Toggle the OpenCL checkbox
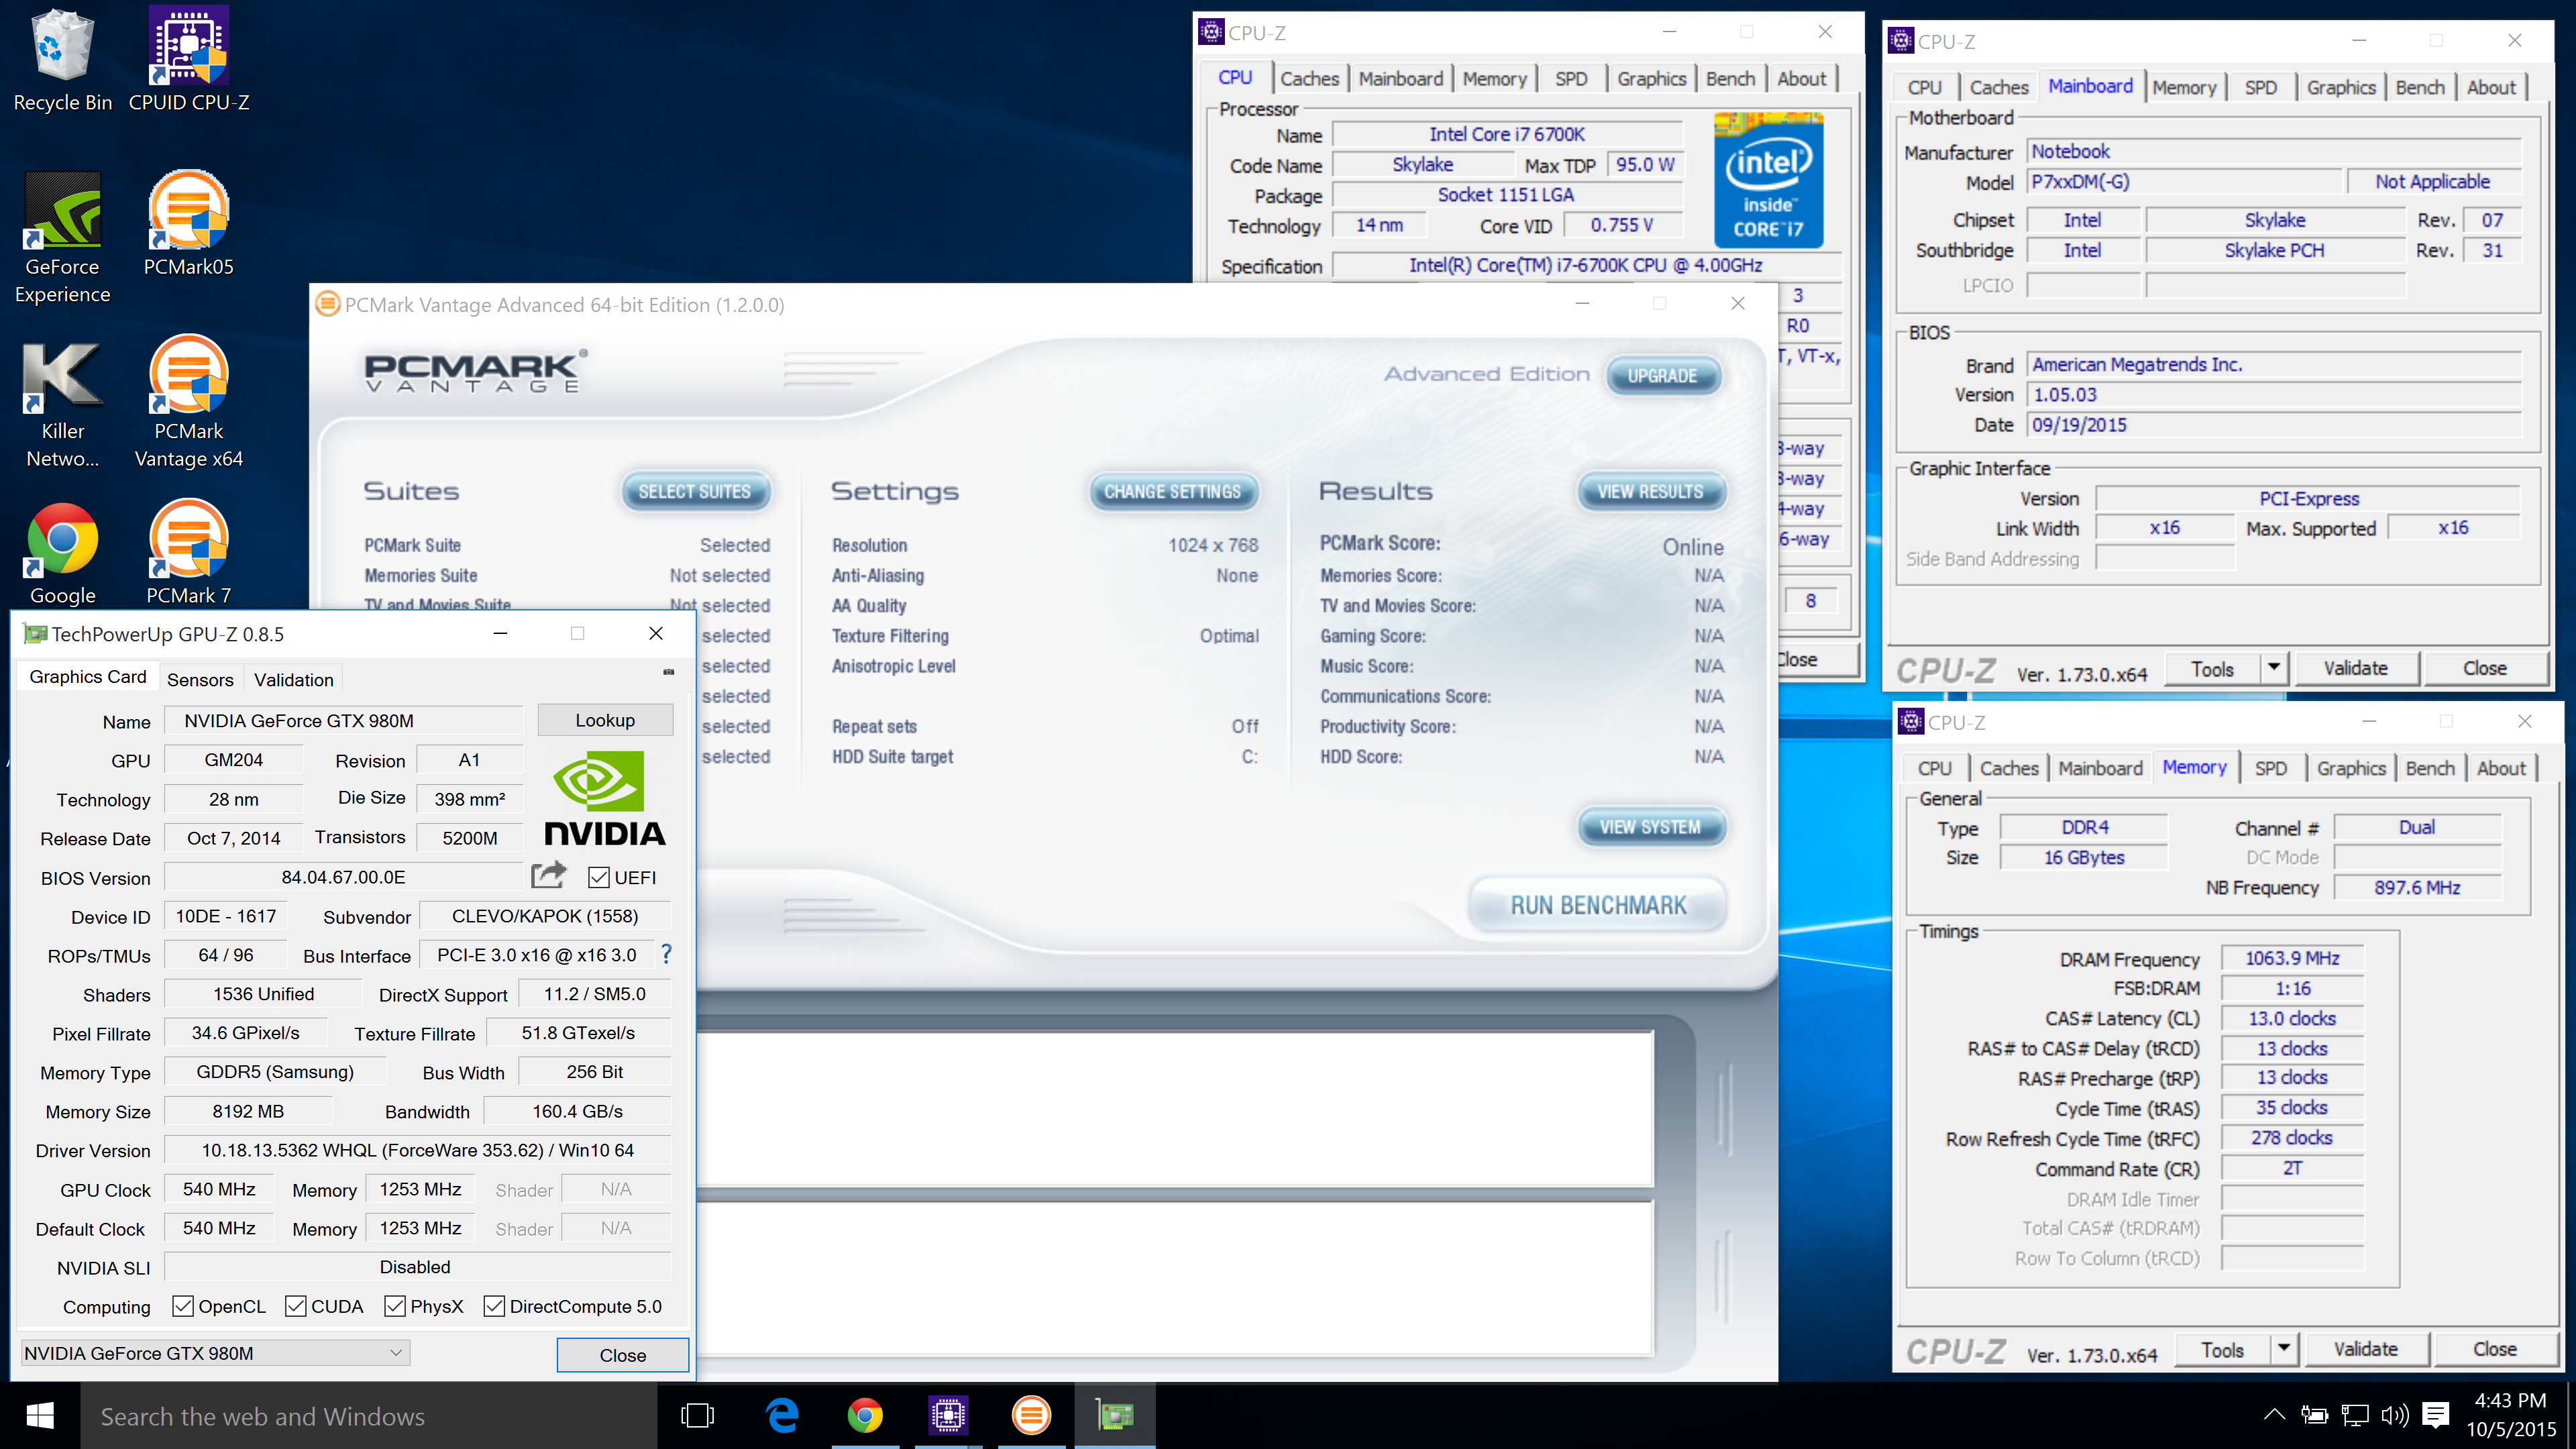Viewport: 2576px width, 1449px height. [183, 1306]
